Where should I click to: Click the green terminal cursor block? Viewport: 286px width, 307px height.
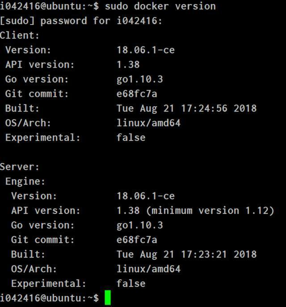click(x=108, y=298)
